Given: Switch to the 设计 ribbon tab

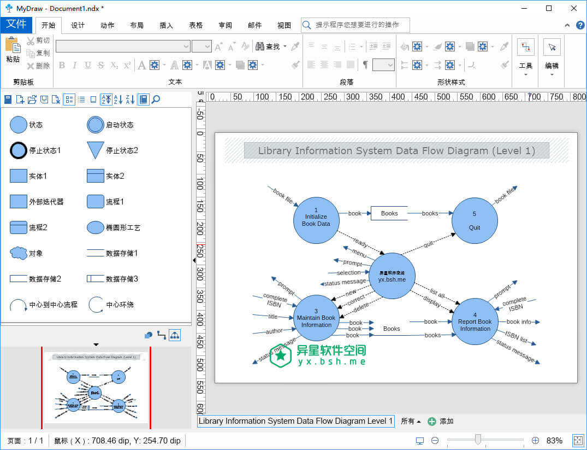Looking at the screenshot, I should 78,25.
